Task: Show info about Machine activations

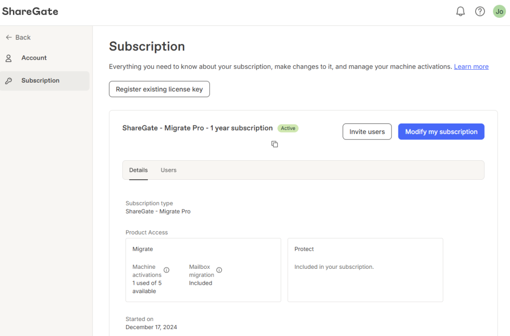Action: tap(166, 270)
